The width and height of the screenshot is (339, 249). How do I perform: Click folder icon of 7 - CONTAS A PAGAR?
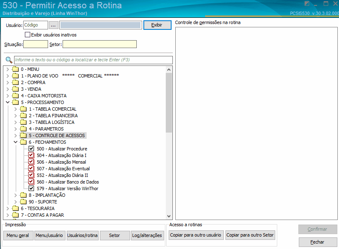[16, 215]
